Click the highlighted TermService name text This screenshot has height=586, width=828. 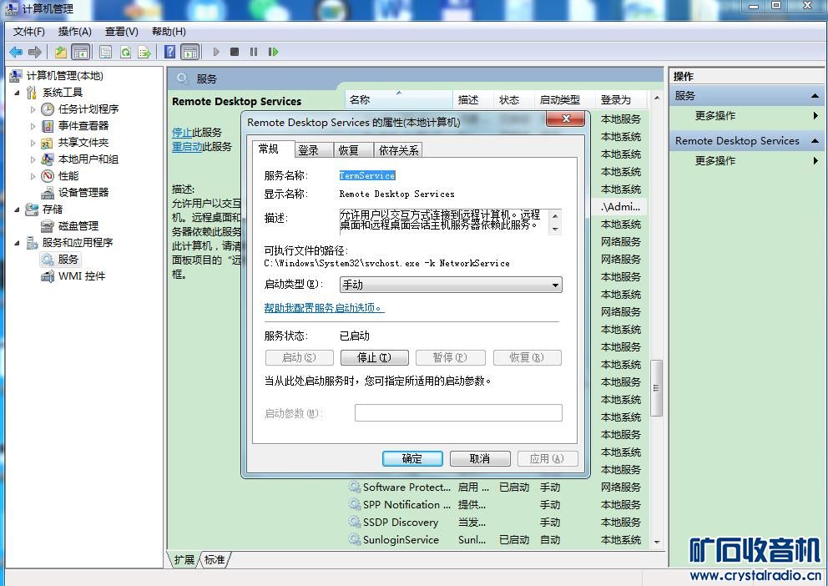(367, 176)
